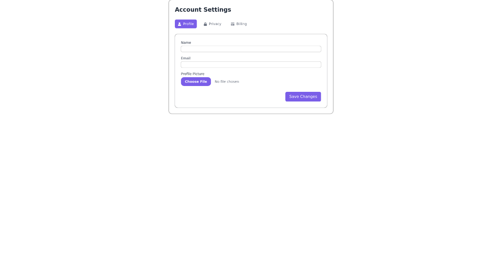The height and width of the screenshot is (263, 502).
Task: Click the Profile Picture label
Action: click(192, 74)
